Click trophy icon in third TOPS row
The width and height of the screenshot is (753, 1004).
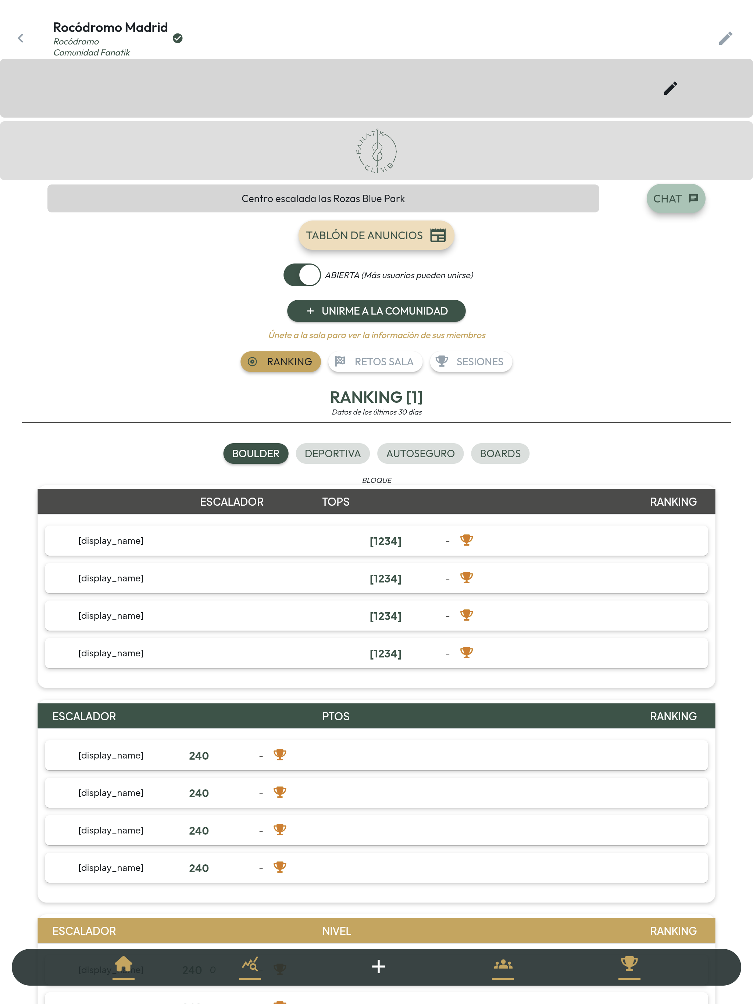tap(467, 616)
